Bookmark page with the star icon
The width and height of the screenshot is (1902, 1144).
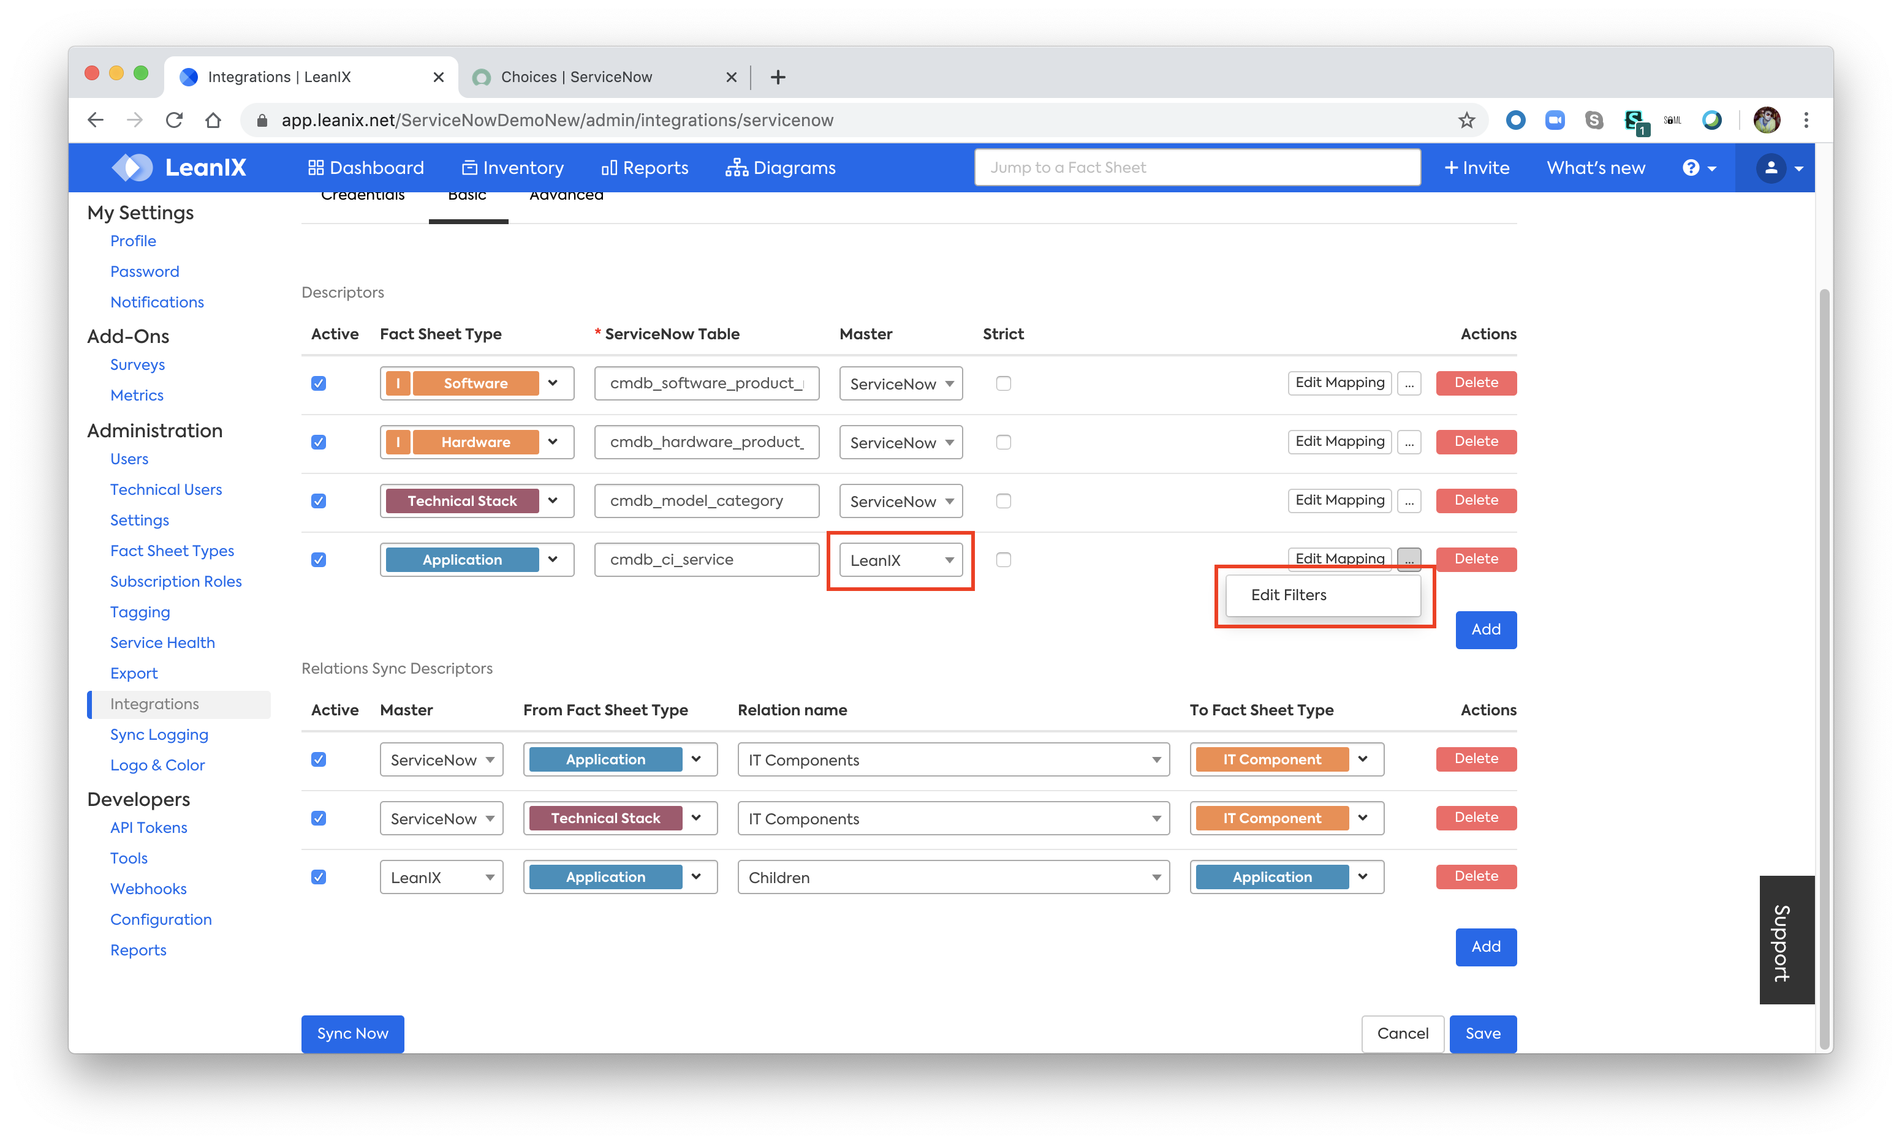coord(1466,120)
